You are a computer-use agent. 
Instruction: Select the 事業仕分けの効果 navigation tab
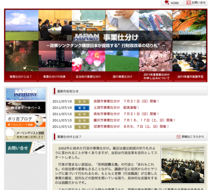tap(54, 76)
